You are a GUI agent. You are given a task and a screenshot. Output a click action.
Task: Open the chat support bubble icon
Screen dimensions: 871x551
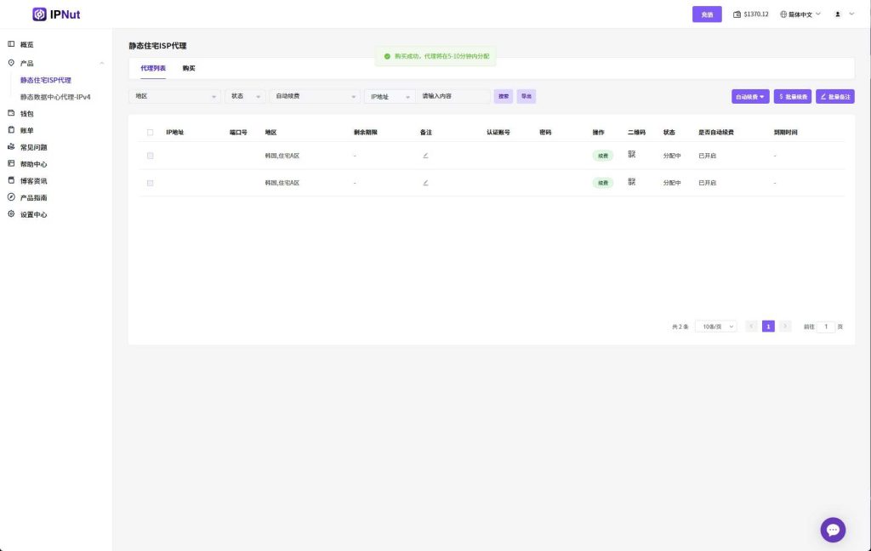pos(833,530)
